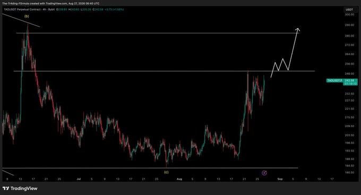Click the TradingView logo

(x=20, y=189)
